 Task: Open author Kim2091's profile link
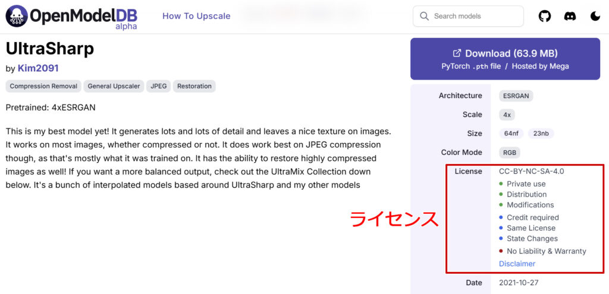click(x=38, y=68)
